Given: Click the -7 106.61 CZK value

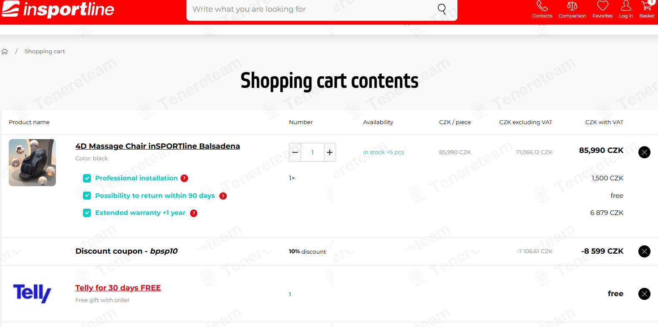Looking at the screenshot, I should [x=534, y=252].
